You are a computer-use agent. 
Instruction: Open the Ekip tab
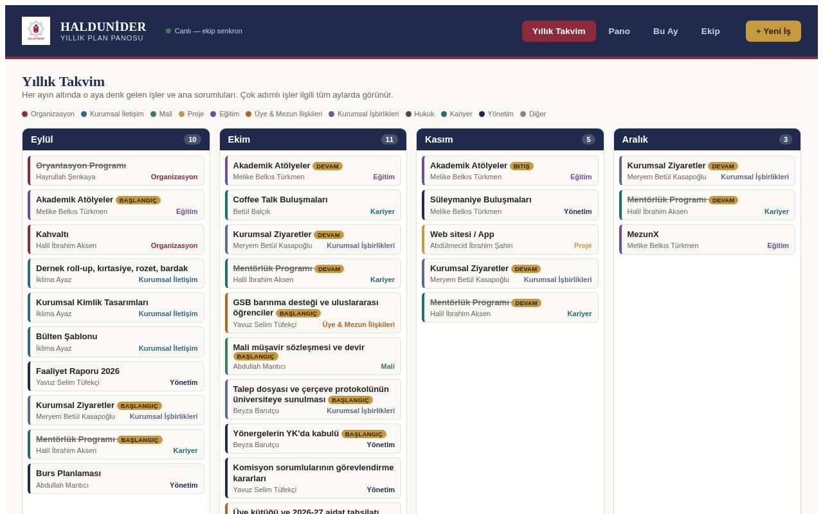[710, 31]
